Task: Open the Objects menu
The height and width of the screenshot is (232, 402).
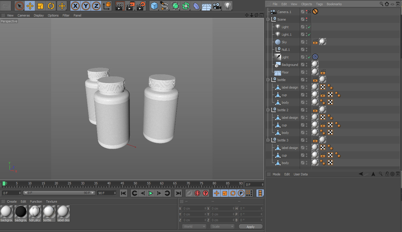Action: tap(307, 4)
